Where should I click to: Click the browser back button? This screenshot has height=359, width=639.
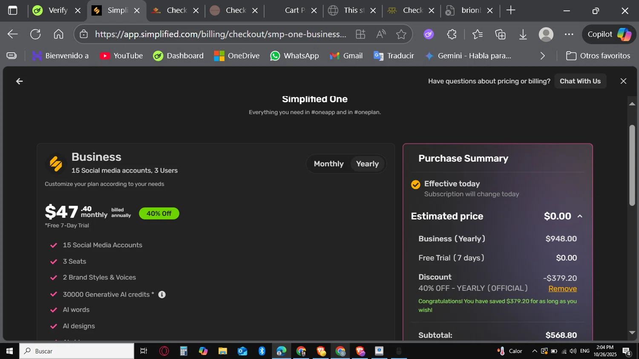tap(12, 34)
